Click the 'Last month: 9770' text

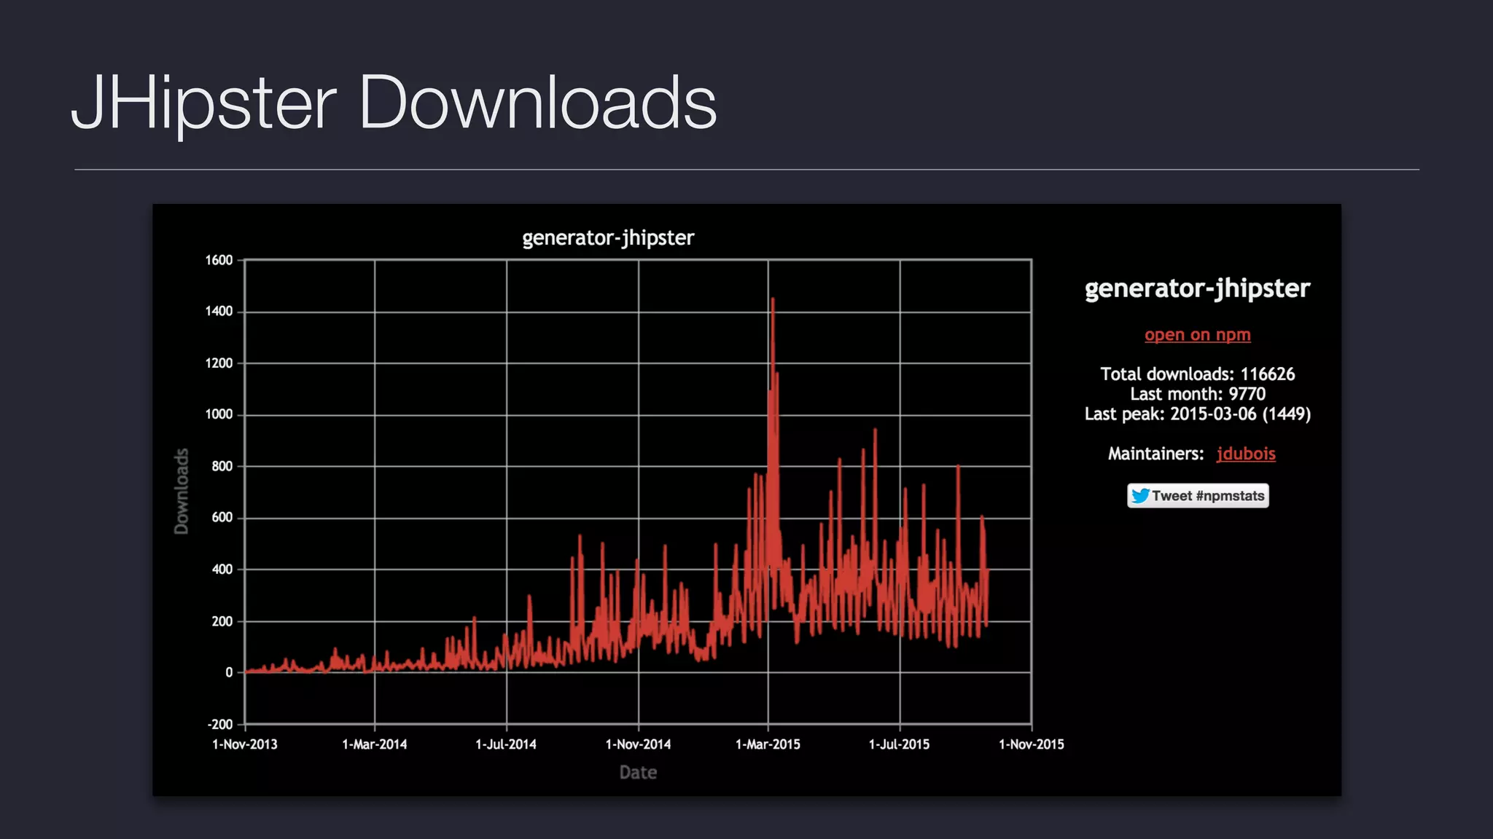(x=1197, y=394)
